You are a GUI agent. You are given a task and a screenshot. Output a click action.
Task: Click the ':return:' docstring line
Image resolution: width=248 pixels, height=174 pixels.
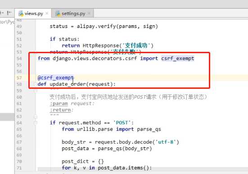62,110
